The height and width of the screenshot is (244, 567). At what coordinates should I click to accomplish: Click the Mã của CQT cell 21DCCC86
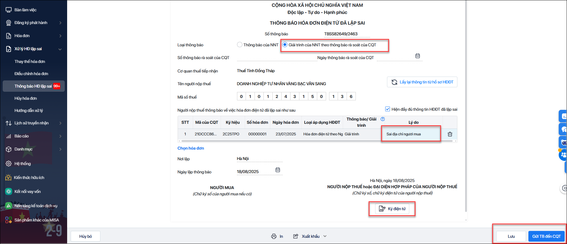206,134
